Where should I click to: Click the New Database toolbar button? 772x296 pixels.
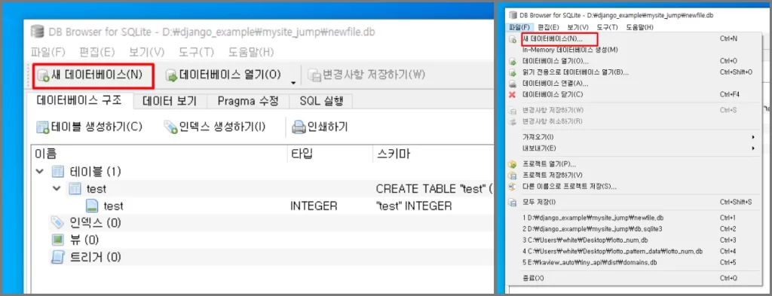tap(92, 75)
